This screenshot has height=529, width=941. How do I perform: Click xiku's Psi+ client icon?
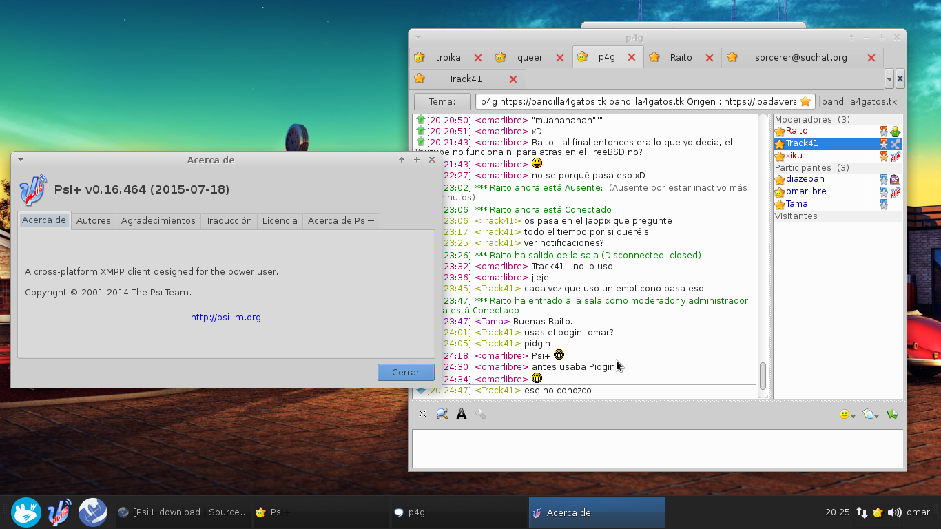coord(896,156)
